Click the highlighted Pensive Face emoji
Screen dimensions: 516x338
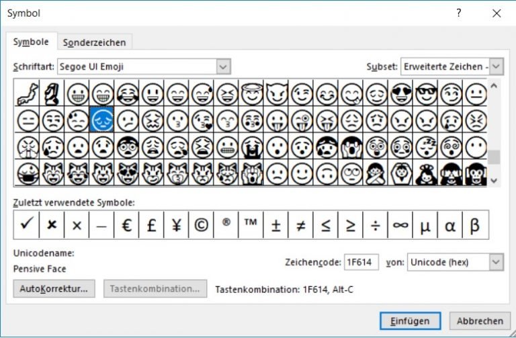102,120
